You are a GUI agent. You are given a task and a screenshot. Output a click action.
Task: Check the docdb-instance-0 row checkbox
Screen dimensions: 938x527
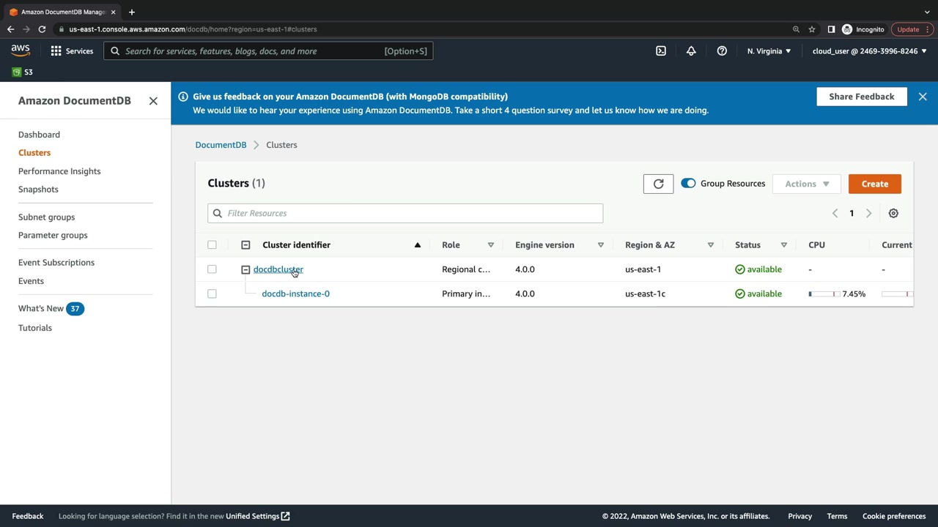pyautogui.click(x=212, y=294)
